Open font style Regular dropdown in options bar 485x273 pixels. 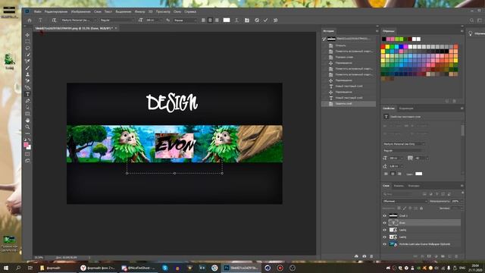(117, 20)
